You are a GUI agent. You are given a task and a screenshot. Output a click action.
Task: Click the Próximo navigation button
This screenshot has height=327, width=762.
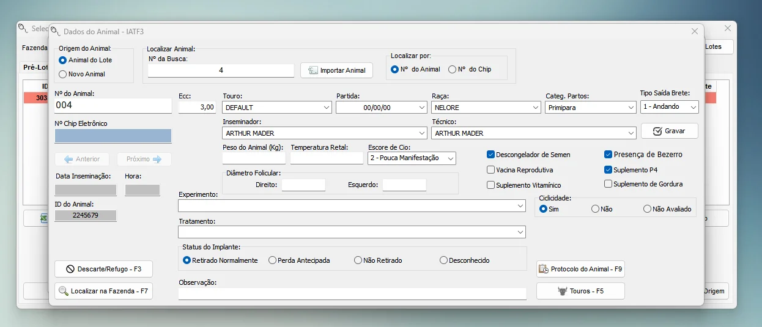144,159
